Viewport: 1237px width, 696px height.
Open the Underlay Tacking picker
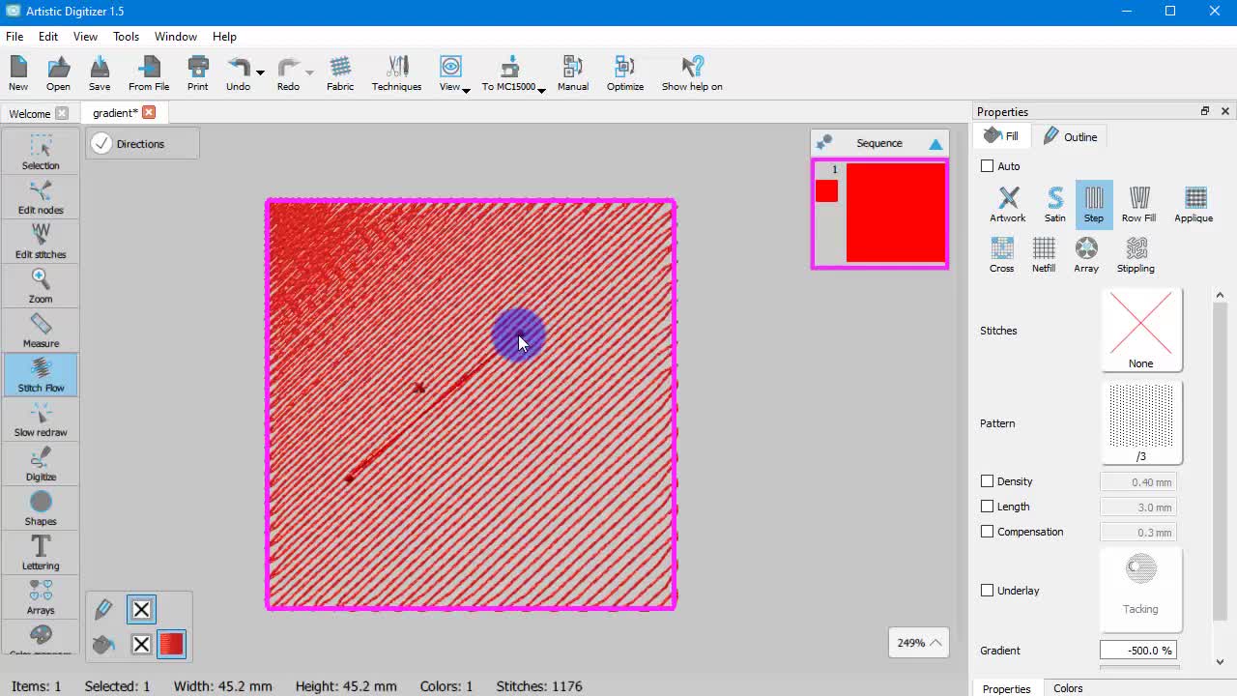[1141, 590]
